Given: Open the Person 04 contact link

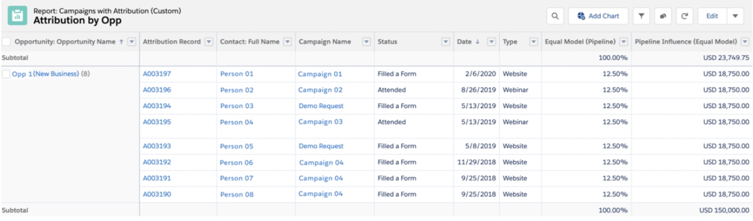Looking at the screenshot, I should pos(237,122).
